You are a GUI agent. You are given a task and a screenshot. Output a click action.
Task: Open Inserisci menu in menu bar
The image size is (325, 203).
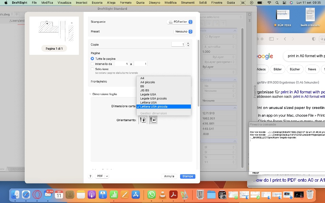coord(82,3)
